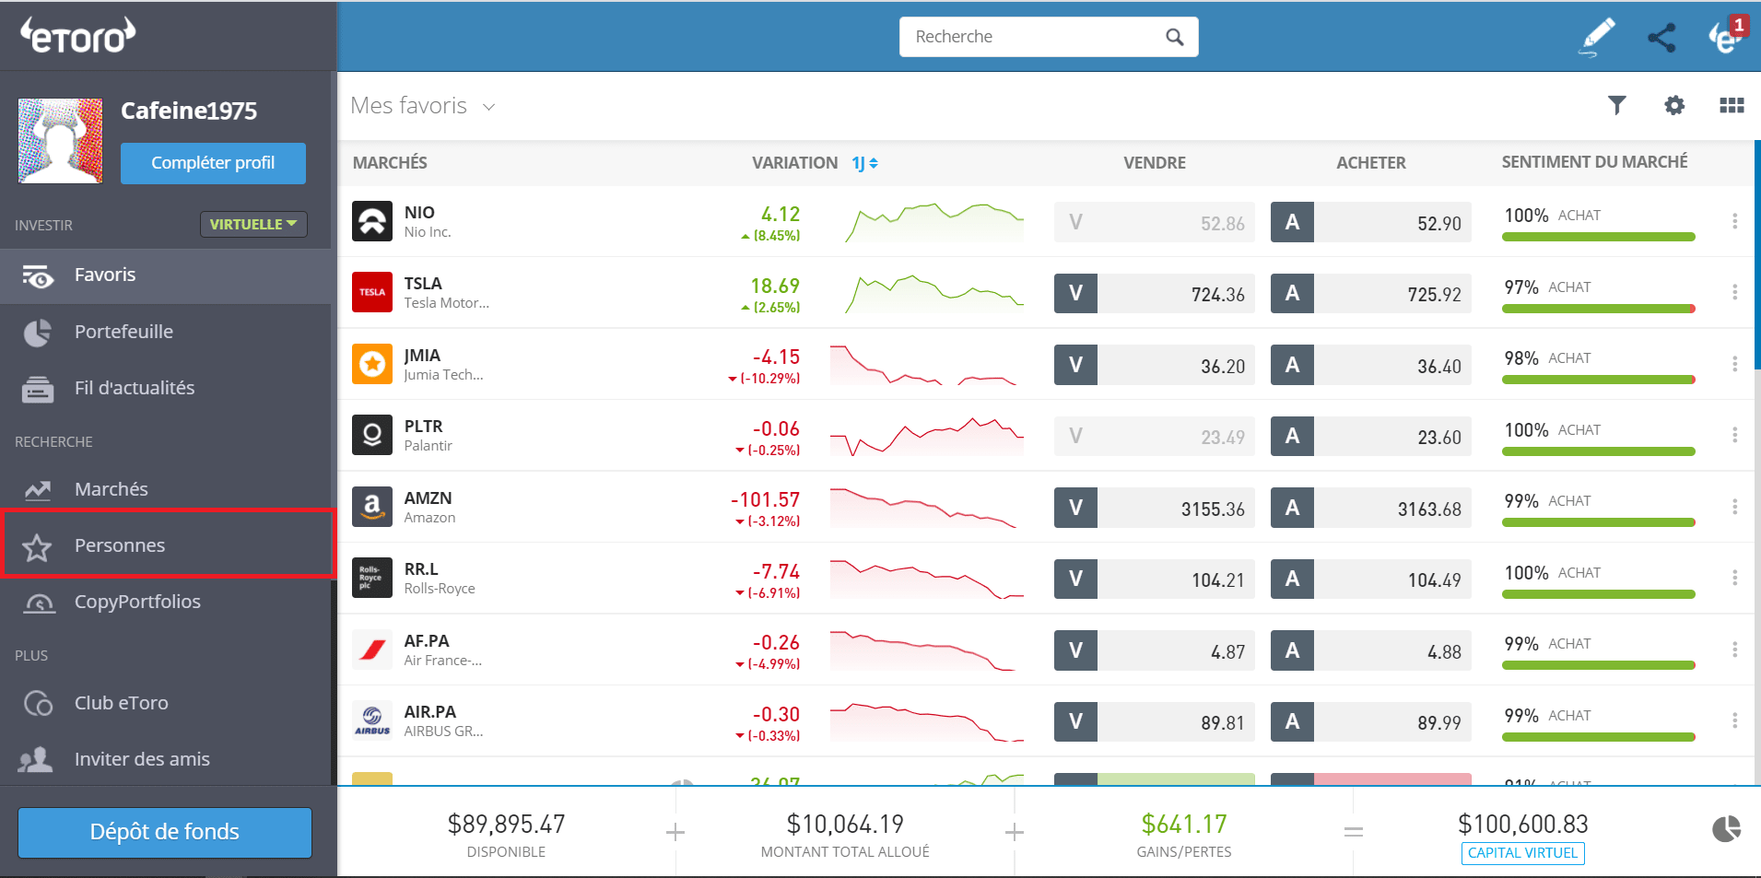
Task: Click inside the Recherche input field
Action: tap(1014, 37)
